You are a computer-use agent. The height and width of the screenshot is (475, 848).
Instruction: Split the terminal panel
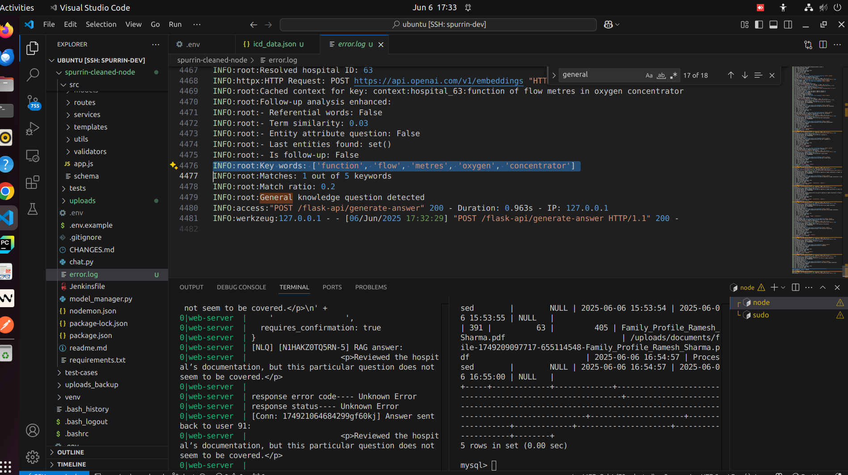pos(795,287)
